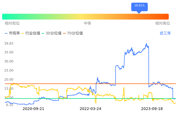Click the 39.83 maximum y-axis value

point(9,44)
